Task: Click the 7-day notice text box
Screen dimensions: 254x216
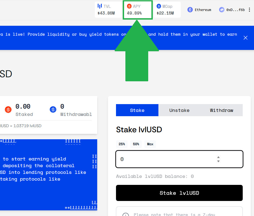Action: (x=179, y=211)
